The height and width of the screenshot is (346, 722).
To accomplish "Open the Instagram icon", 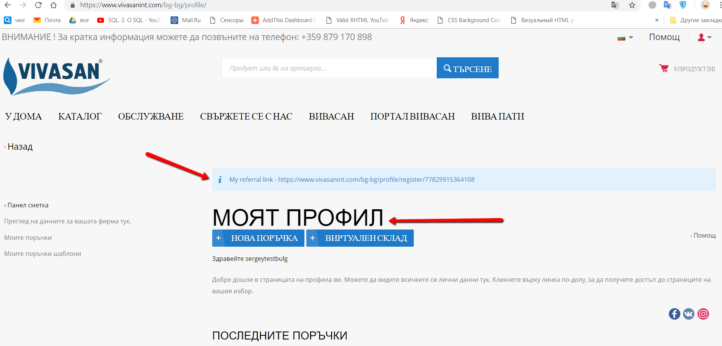I will 703,314.
